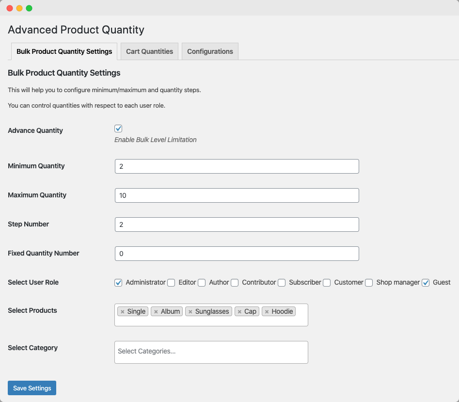Screen dimensions: 459x402
Task: Open the Configurations tab
Action: (x=210, y=51)
